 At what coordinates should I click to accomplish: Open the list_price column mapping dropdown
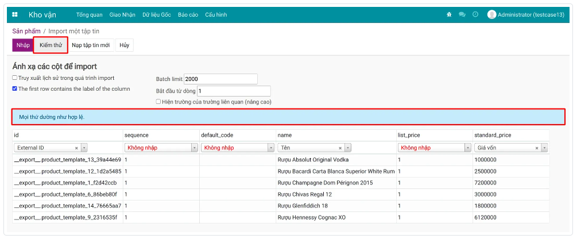(x=467, y=148)
